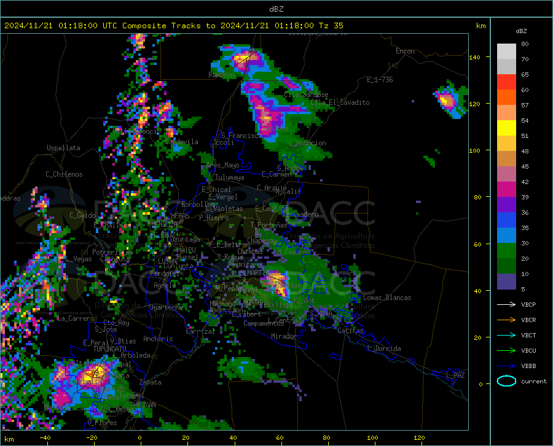Click the blue VBBB arrow in legend
The width and height of the screenshot is (553, 446).
point(506,366)
